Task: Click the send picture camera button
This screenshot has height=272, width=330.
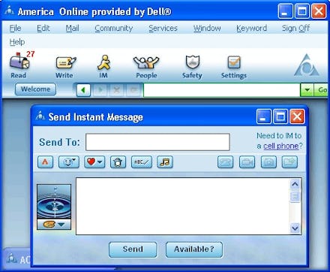Action: click(x=268, y=162)
